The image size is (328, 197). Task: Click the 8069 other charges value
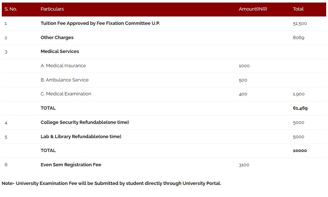pos(298,38)
